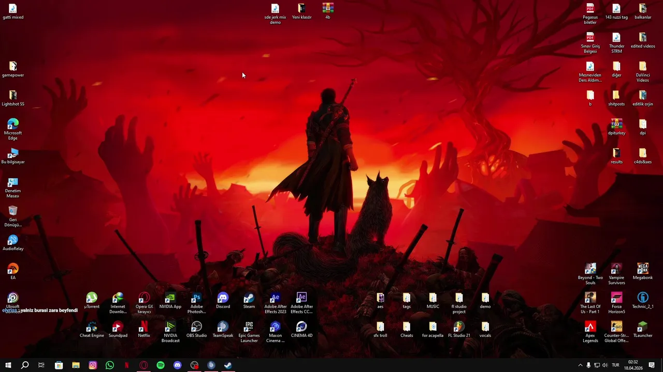This screenshot has width=663, height=372.
Task: Select the Lightshot SS desktop icon
Action: [13, 98]
